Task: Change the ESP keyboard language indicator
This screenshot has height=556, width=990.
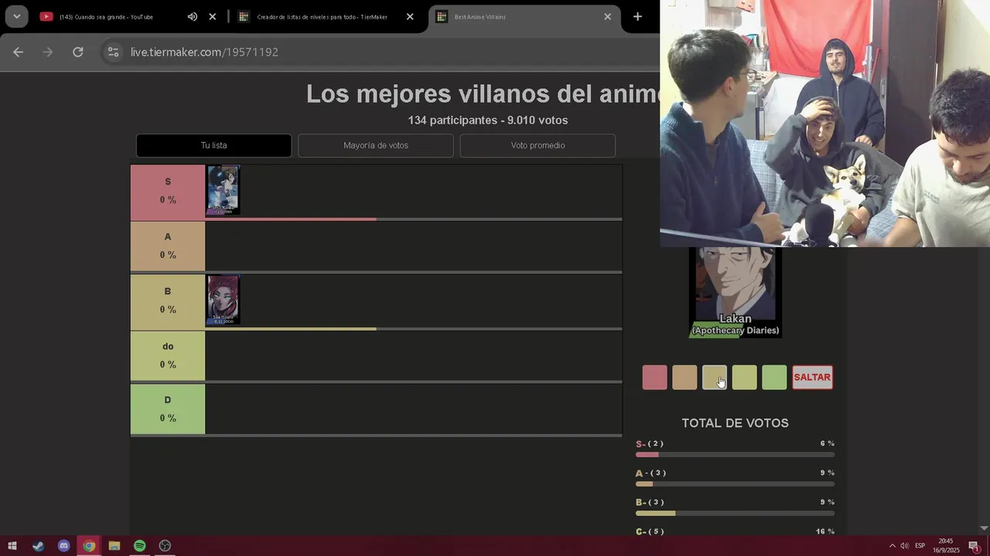Action: pos(920,546)
